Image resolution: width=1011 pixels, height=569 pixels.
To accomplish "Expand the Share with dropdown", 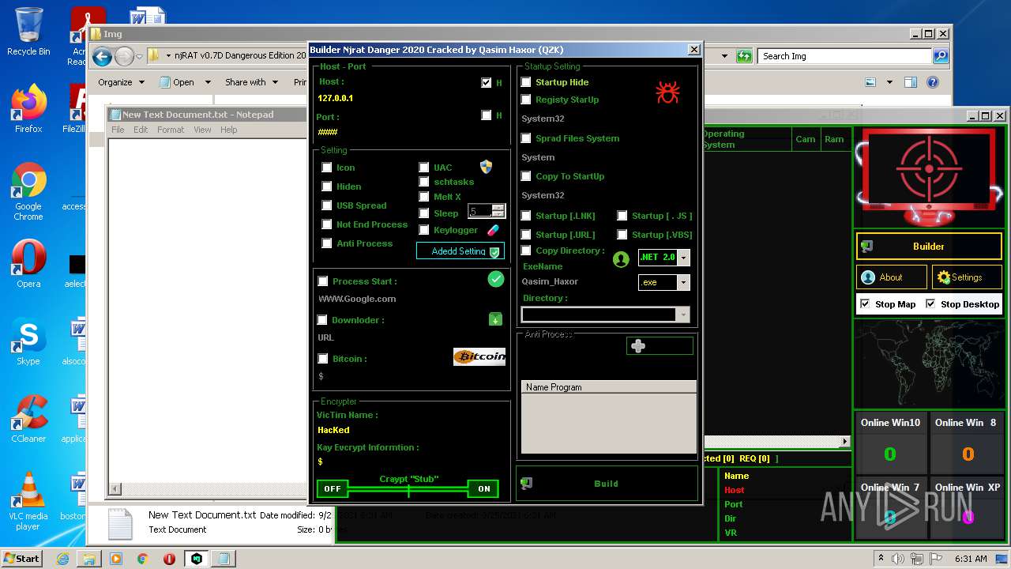I will click(251, 82).
